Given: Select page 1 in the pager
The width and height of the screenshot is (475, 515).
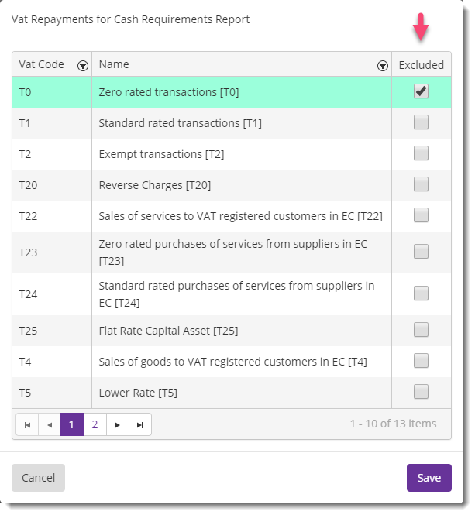Looking at the screenshot, I should pos(72,424).
